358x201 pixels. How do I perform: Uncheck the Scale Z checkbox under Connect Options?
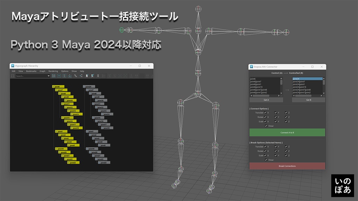(x=286, y=121)
